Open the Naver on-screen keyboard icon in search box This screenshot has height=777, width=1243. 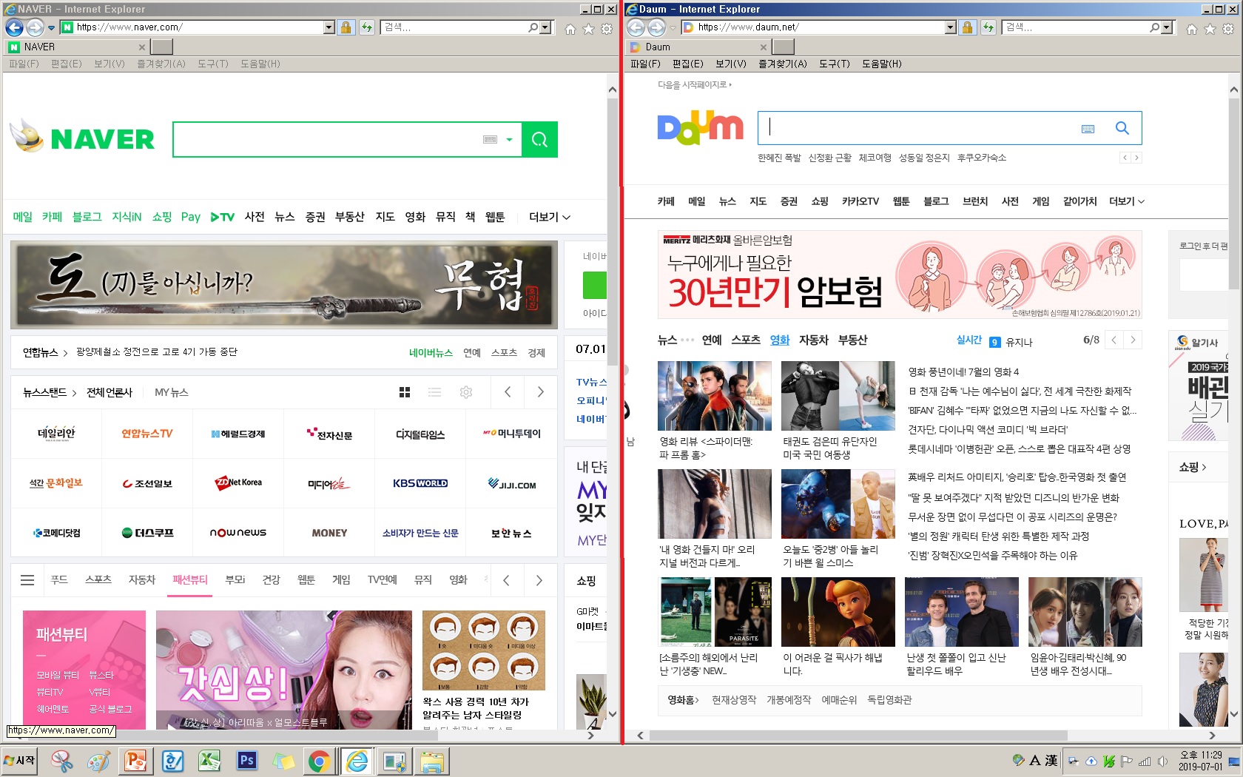pyautogui.click(x=490, y=139)
